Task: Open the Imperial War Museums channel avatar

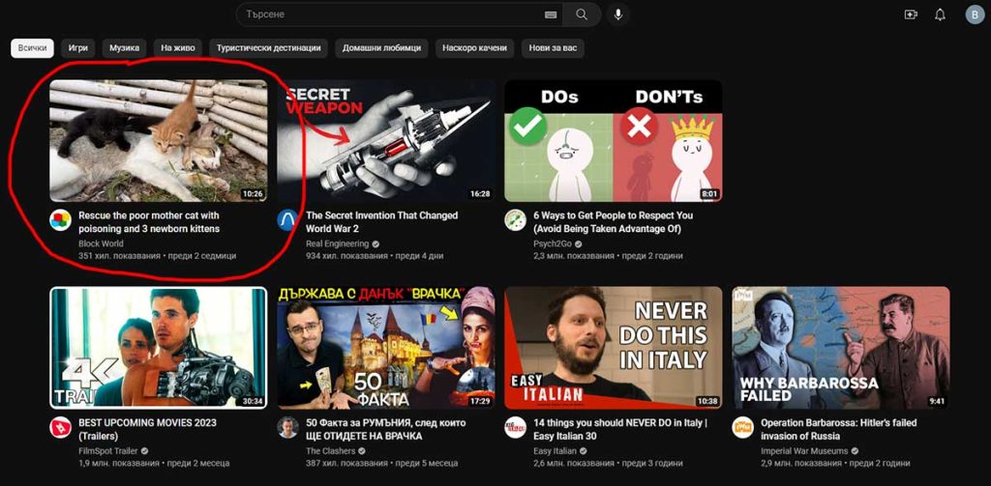Action: [x=742, y=427]
